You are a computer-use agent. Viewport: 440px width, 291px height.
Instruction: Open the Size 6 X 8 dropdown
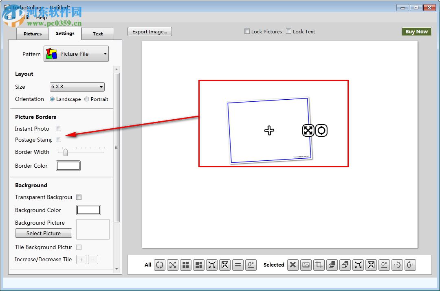(x=77, y=87)
